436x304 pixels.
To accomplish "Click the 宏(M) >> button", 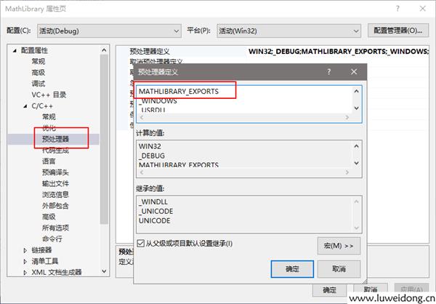I will pyautogui.click(x=339, y=245).
